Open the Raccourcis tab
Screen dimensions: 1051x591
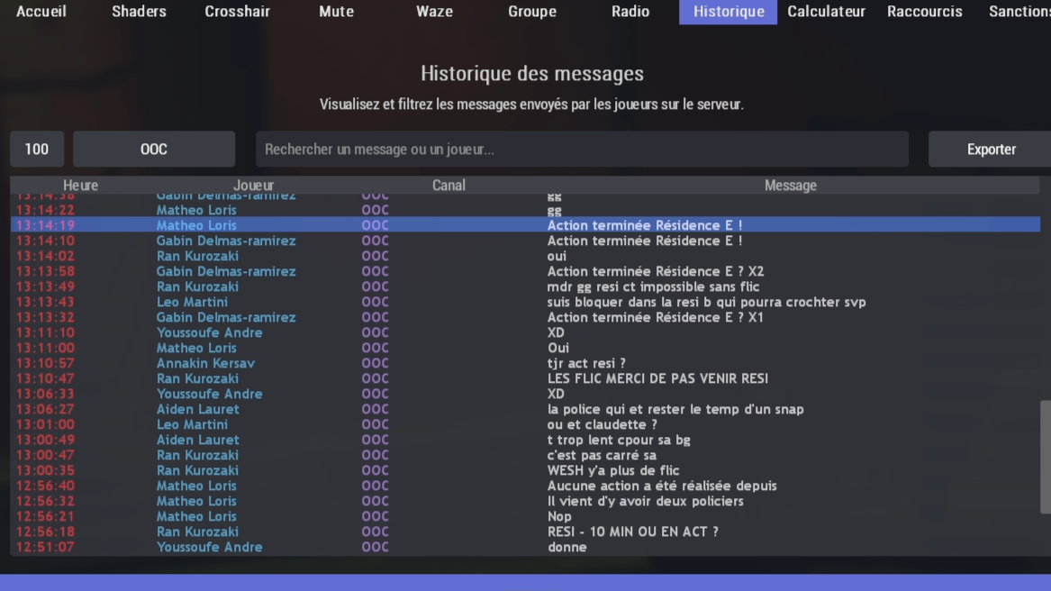924,12
